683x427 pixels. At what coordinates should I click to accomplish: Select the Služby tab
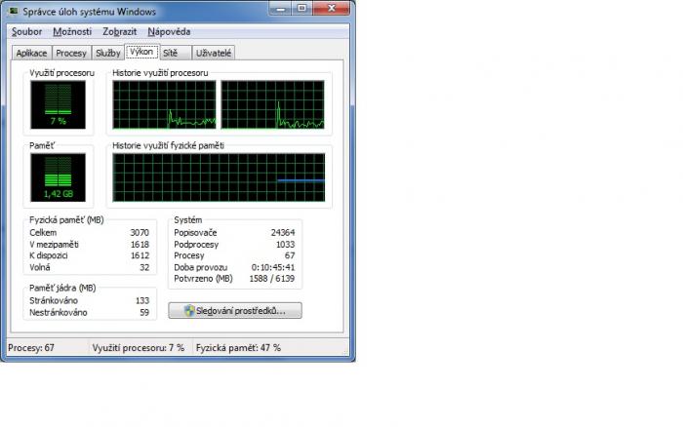107,53
